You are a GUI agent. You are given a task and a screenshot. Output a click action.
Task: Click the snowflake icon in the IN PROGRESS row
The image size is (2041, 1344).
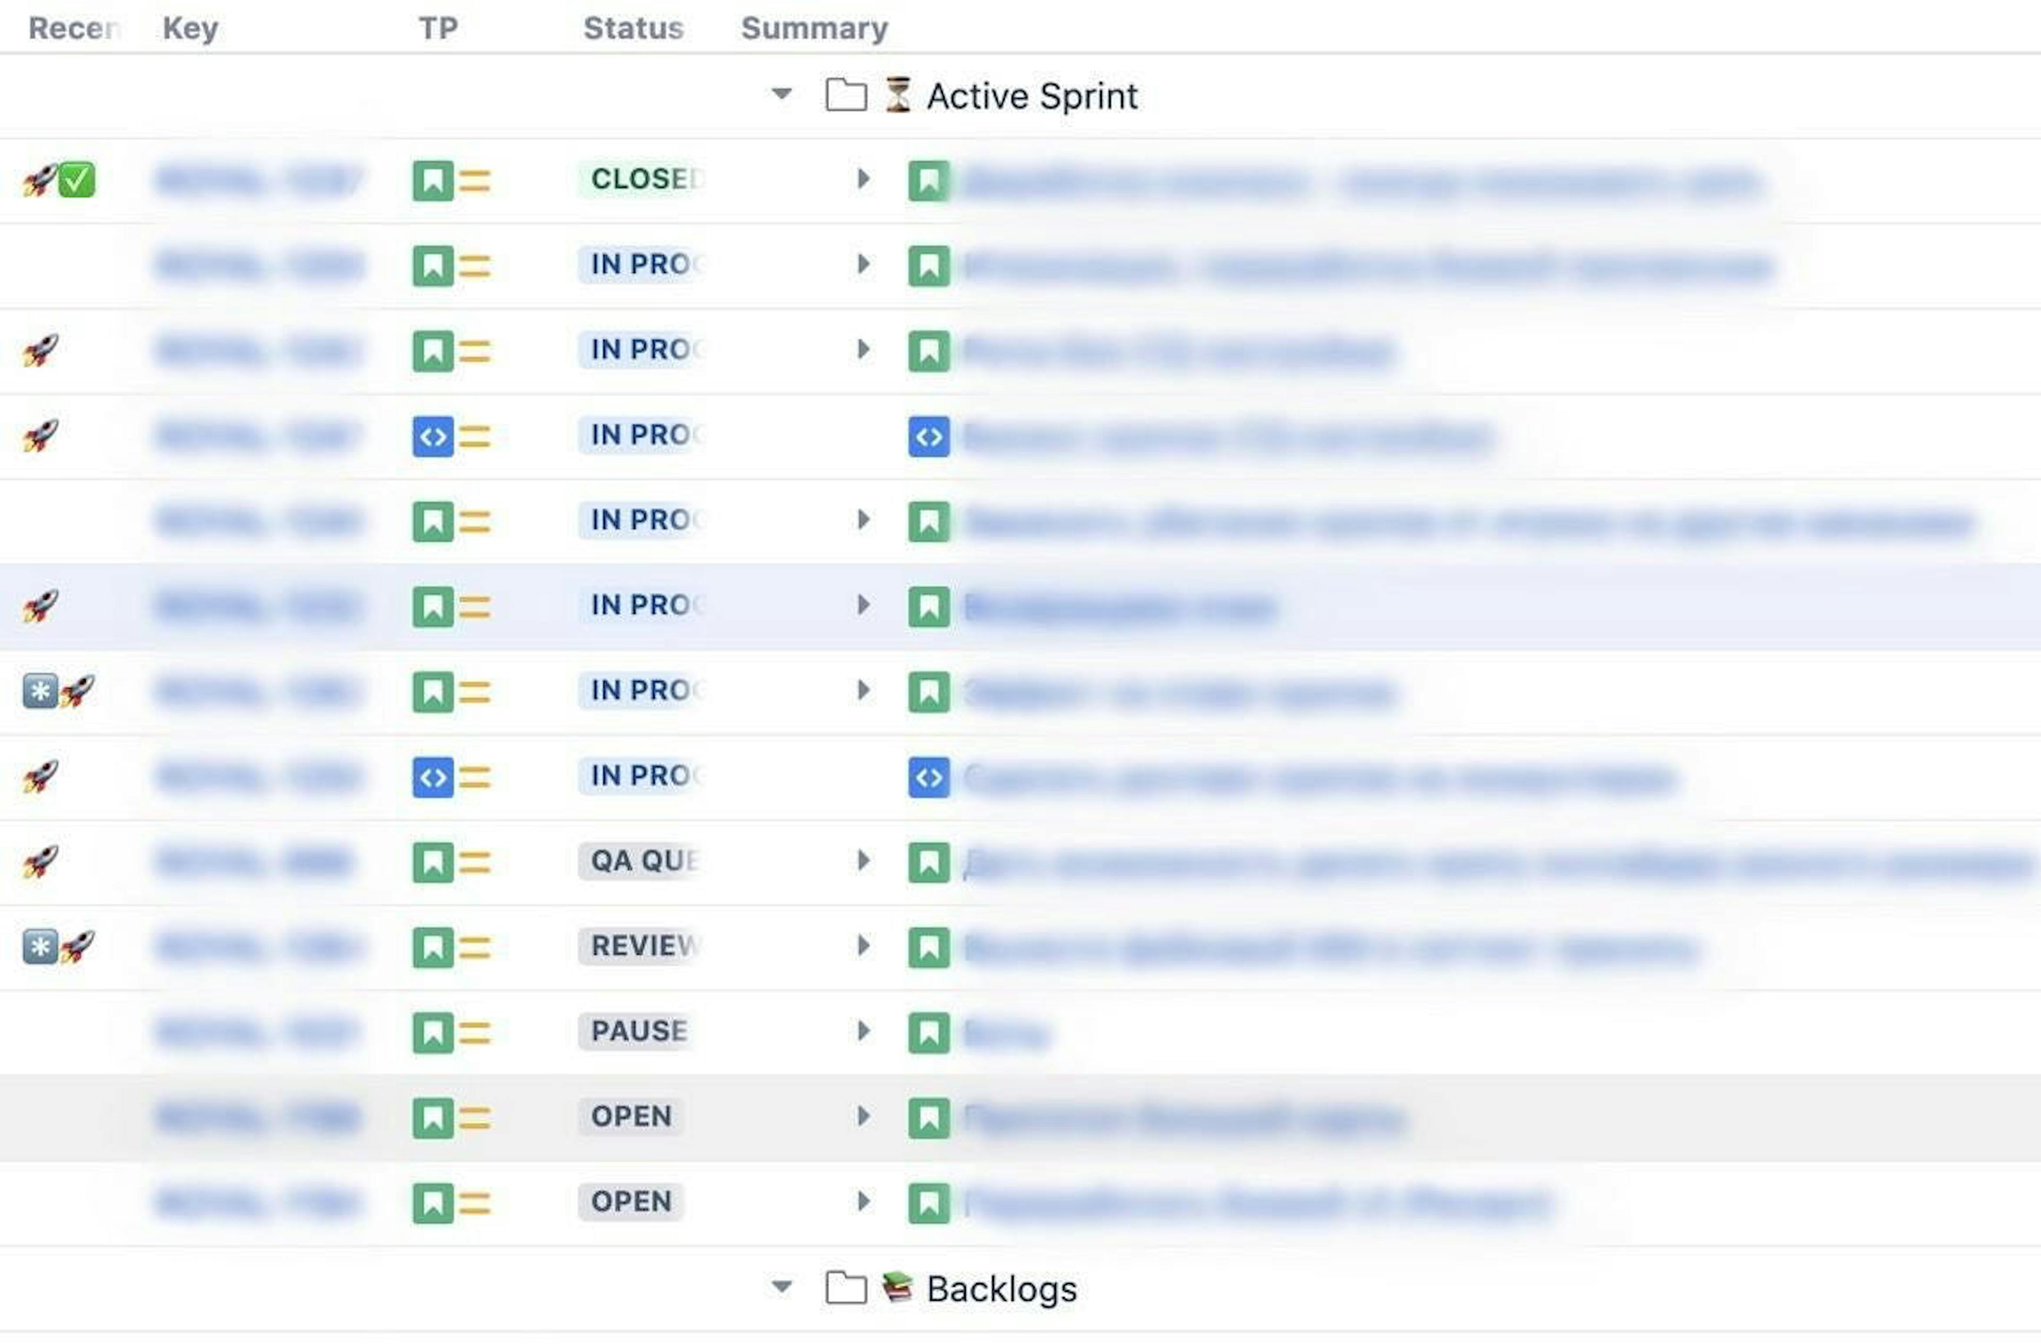pyautogui.click(x=39, y=691)
